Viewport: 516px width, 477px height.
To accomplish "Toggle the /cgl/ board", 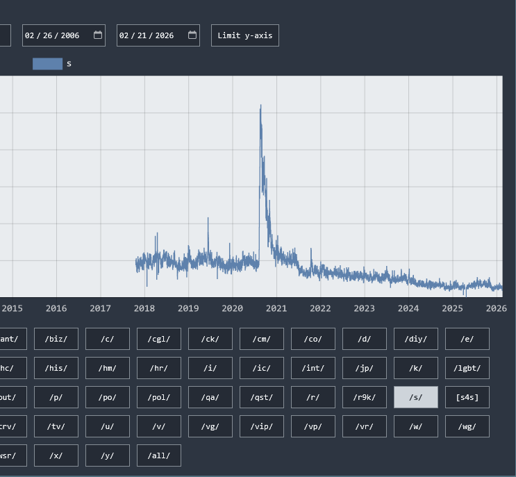I will [159, 339].
